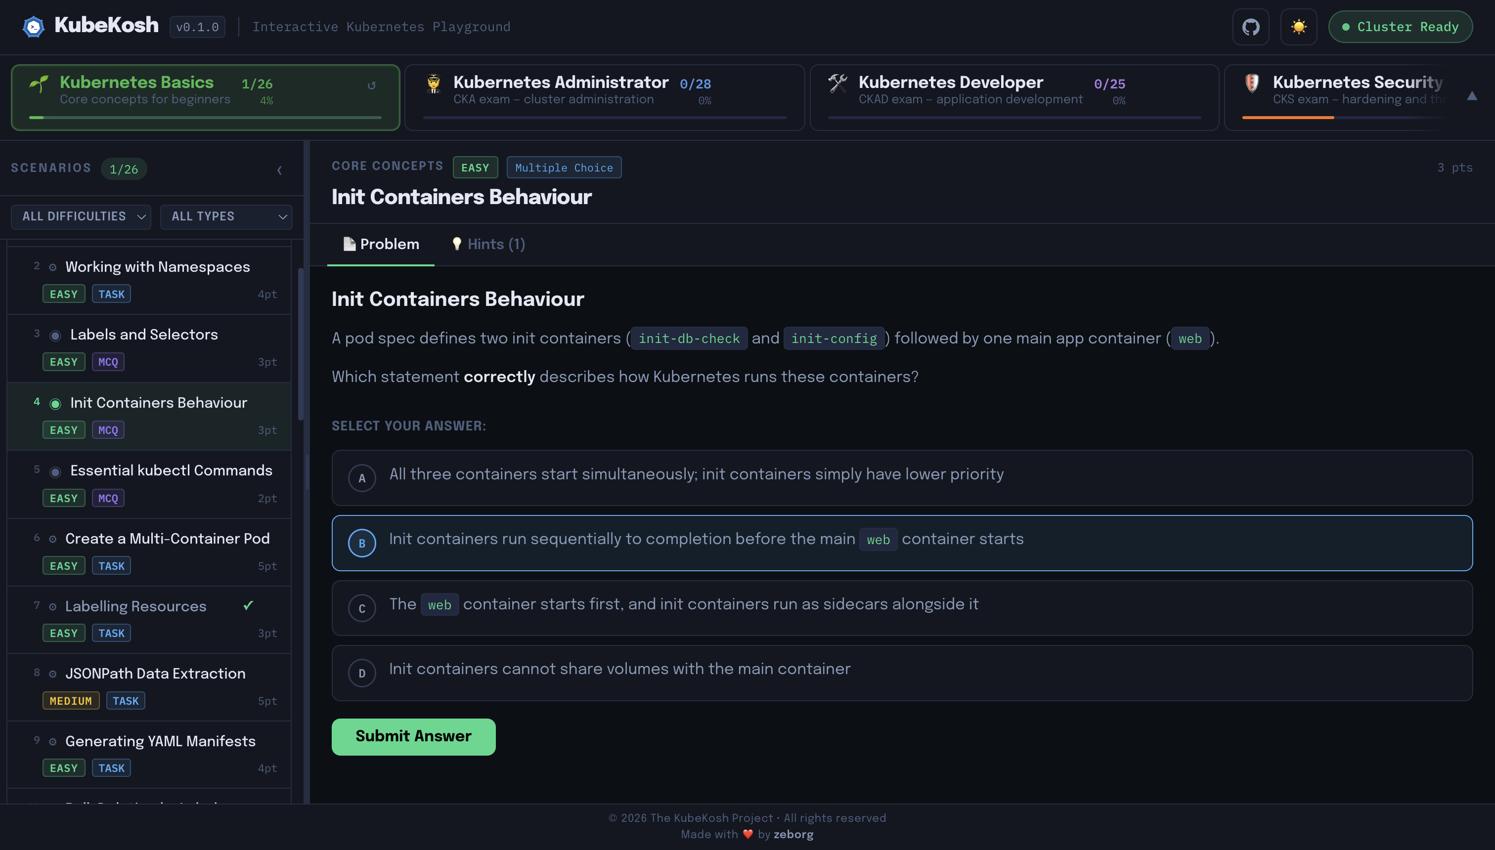Click the KubeKosh title text
Image resolution: width=1495 pixels, height=850 pixels.
point(106,25)
